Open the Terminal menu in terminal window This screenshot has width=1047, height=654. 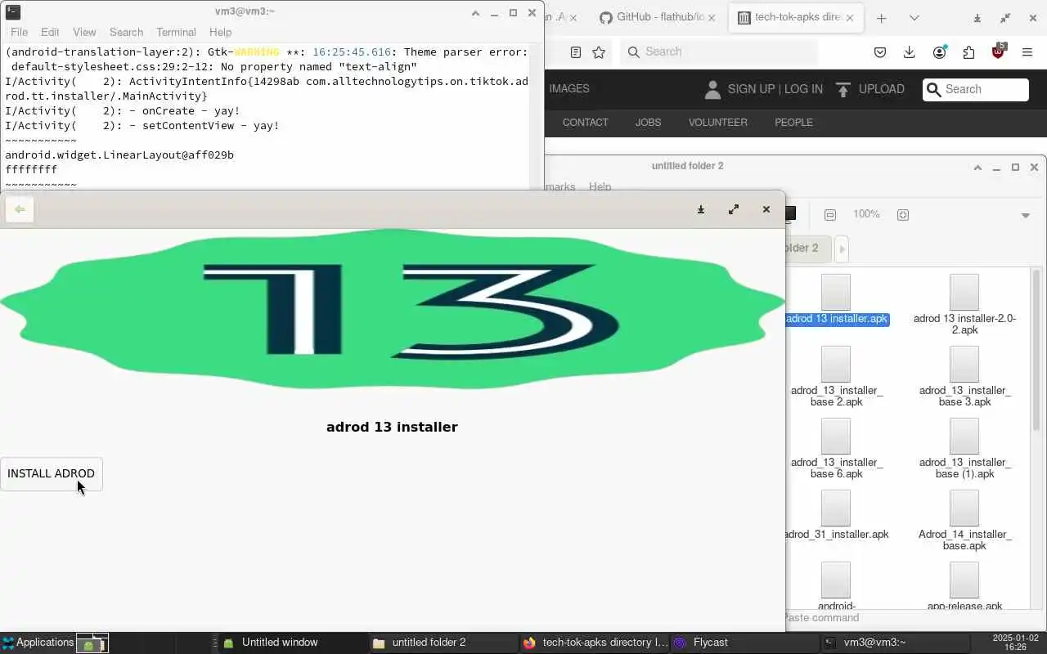(176, 32)
